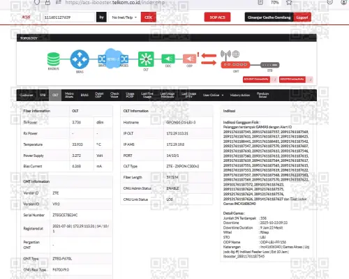The height and width of the screenshot is (279, 349).
Task: Open the Last Five Usage tab
Action: click(147, 95)
